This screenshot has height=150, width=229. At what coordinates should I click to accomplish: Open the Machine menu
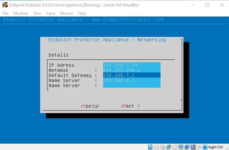(21, 13)
